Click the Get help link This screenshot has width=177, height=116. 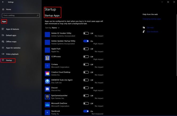pos(150,28)
